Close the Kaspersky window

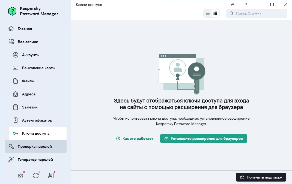coord(285,5)
